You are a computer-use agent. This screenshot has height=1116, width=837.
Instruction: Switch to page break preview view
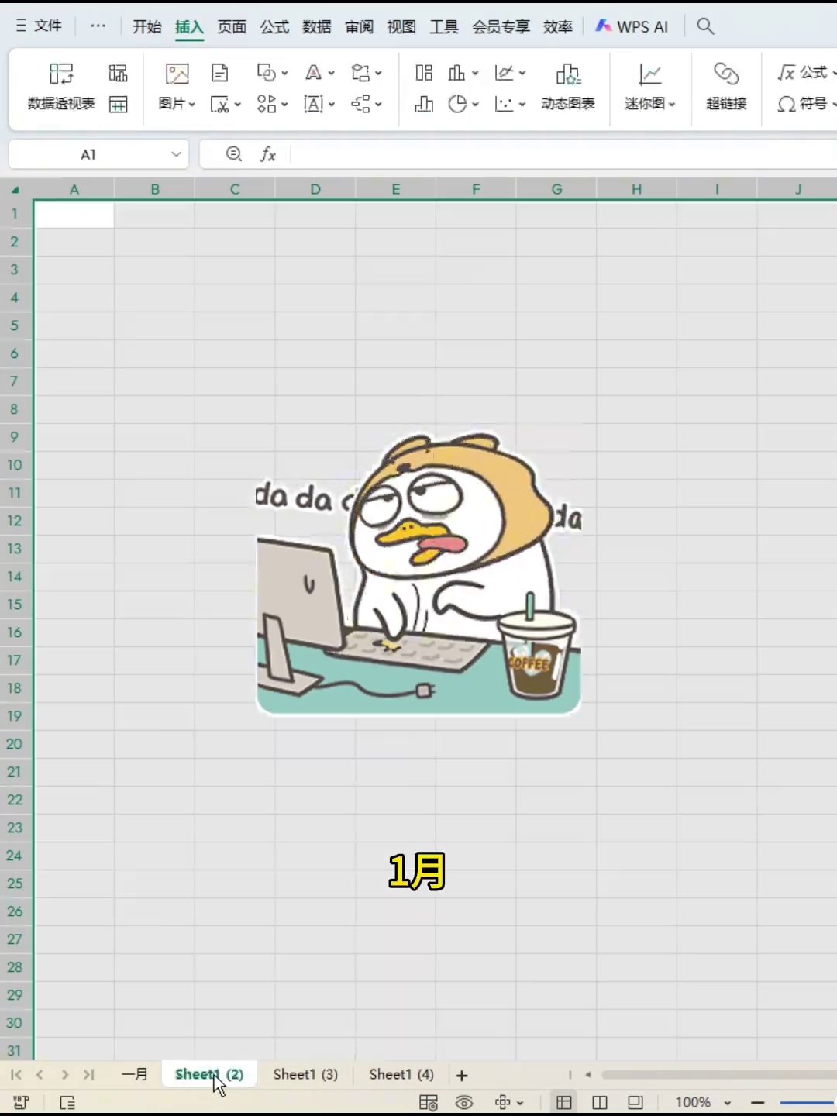(599, 1102)
